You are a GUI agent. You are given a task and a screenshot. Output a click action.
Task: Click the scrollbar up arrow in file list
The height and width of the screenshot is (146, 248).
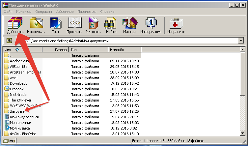(x=243, y=50)
